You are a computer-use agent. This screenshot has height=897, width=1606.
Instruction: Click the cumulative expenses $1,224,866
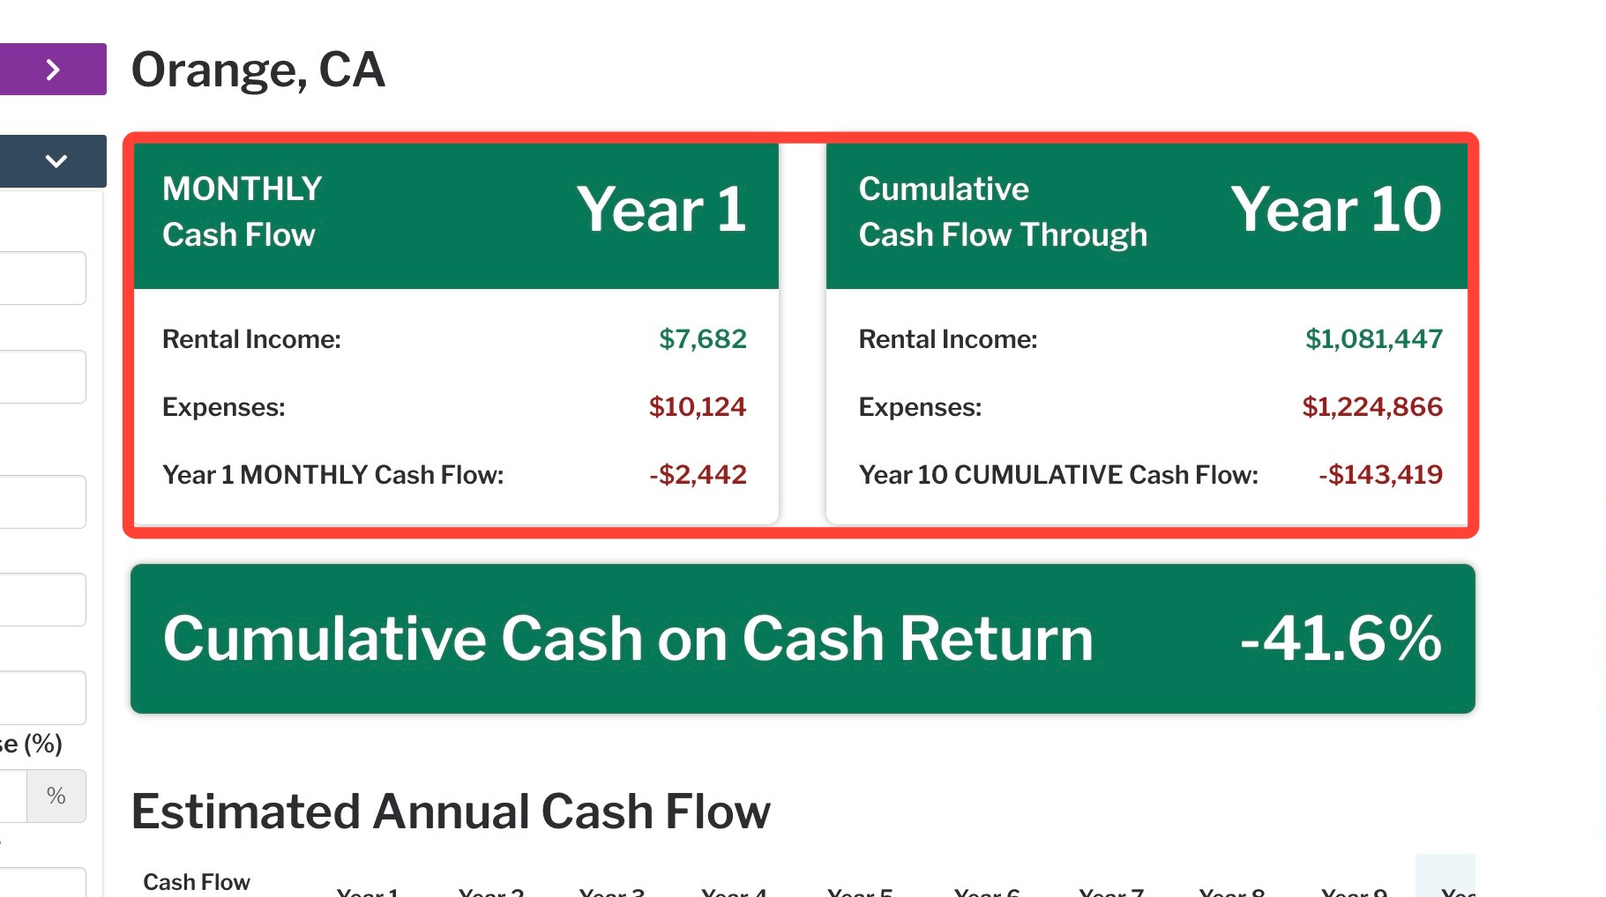(x=1372, y=406)
